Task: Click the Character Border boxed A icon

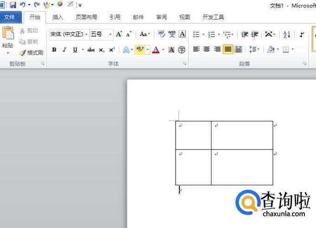Action: point(182,34)
